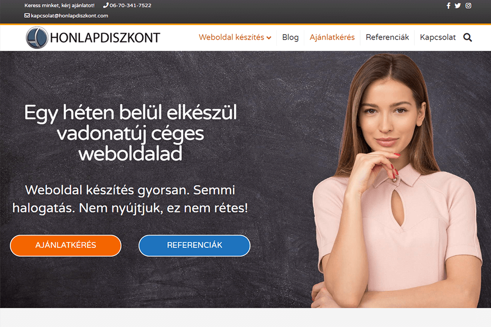The height and width of the screenshot is (327, 491).
Task: Click the phone handset icon
Action: click(105, 5)
